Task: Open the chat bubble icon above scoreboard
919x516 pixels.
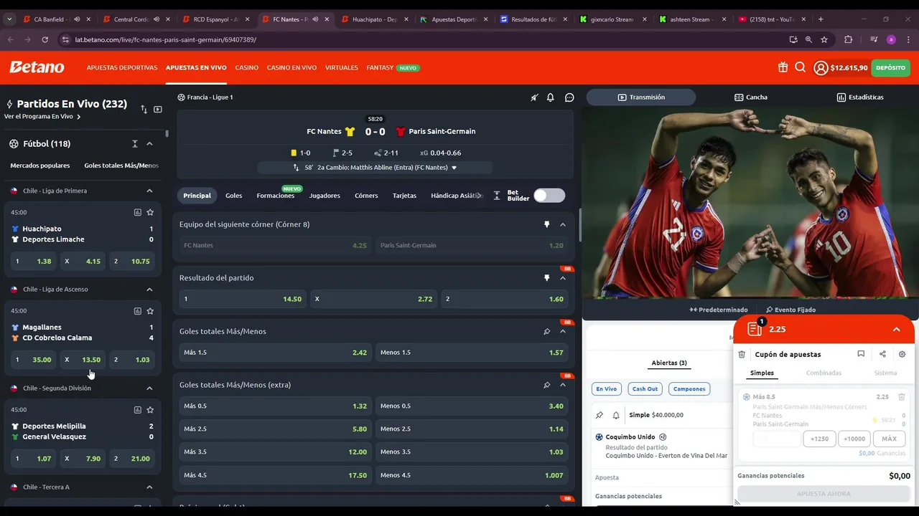Action: pos(569,97)
